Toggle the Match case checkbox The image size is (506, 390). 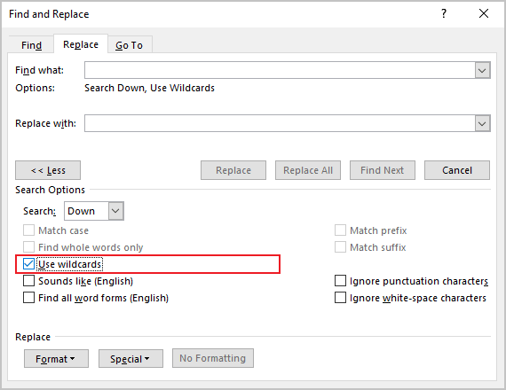(x=28, y=230)
